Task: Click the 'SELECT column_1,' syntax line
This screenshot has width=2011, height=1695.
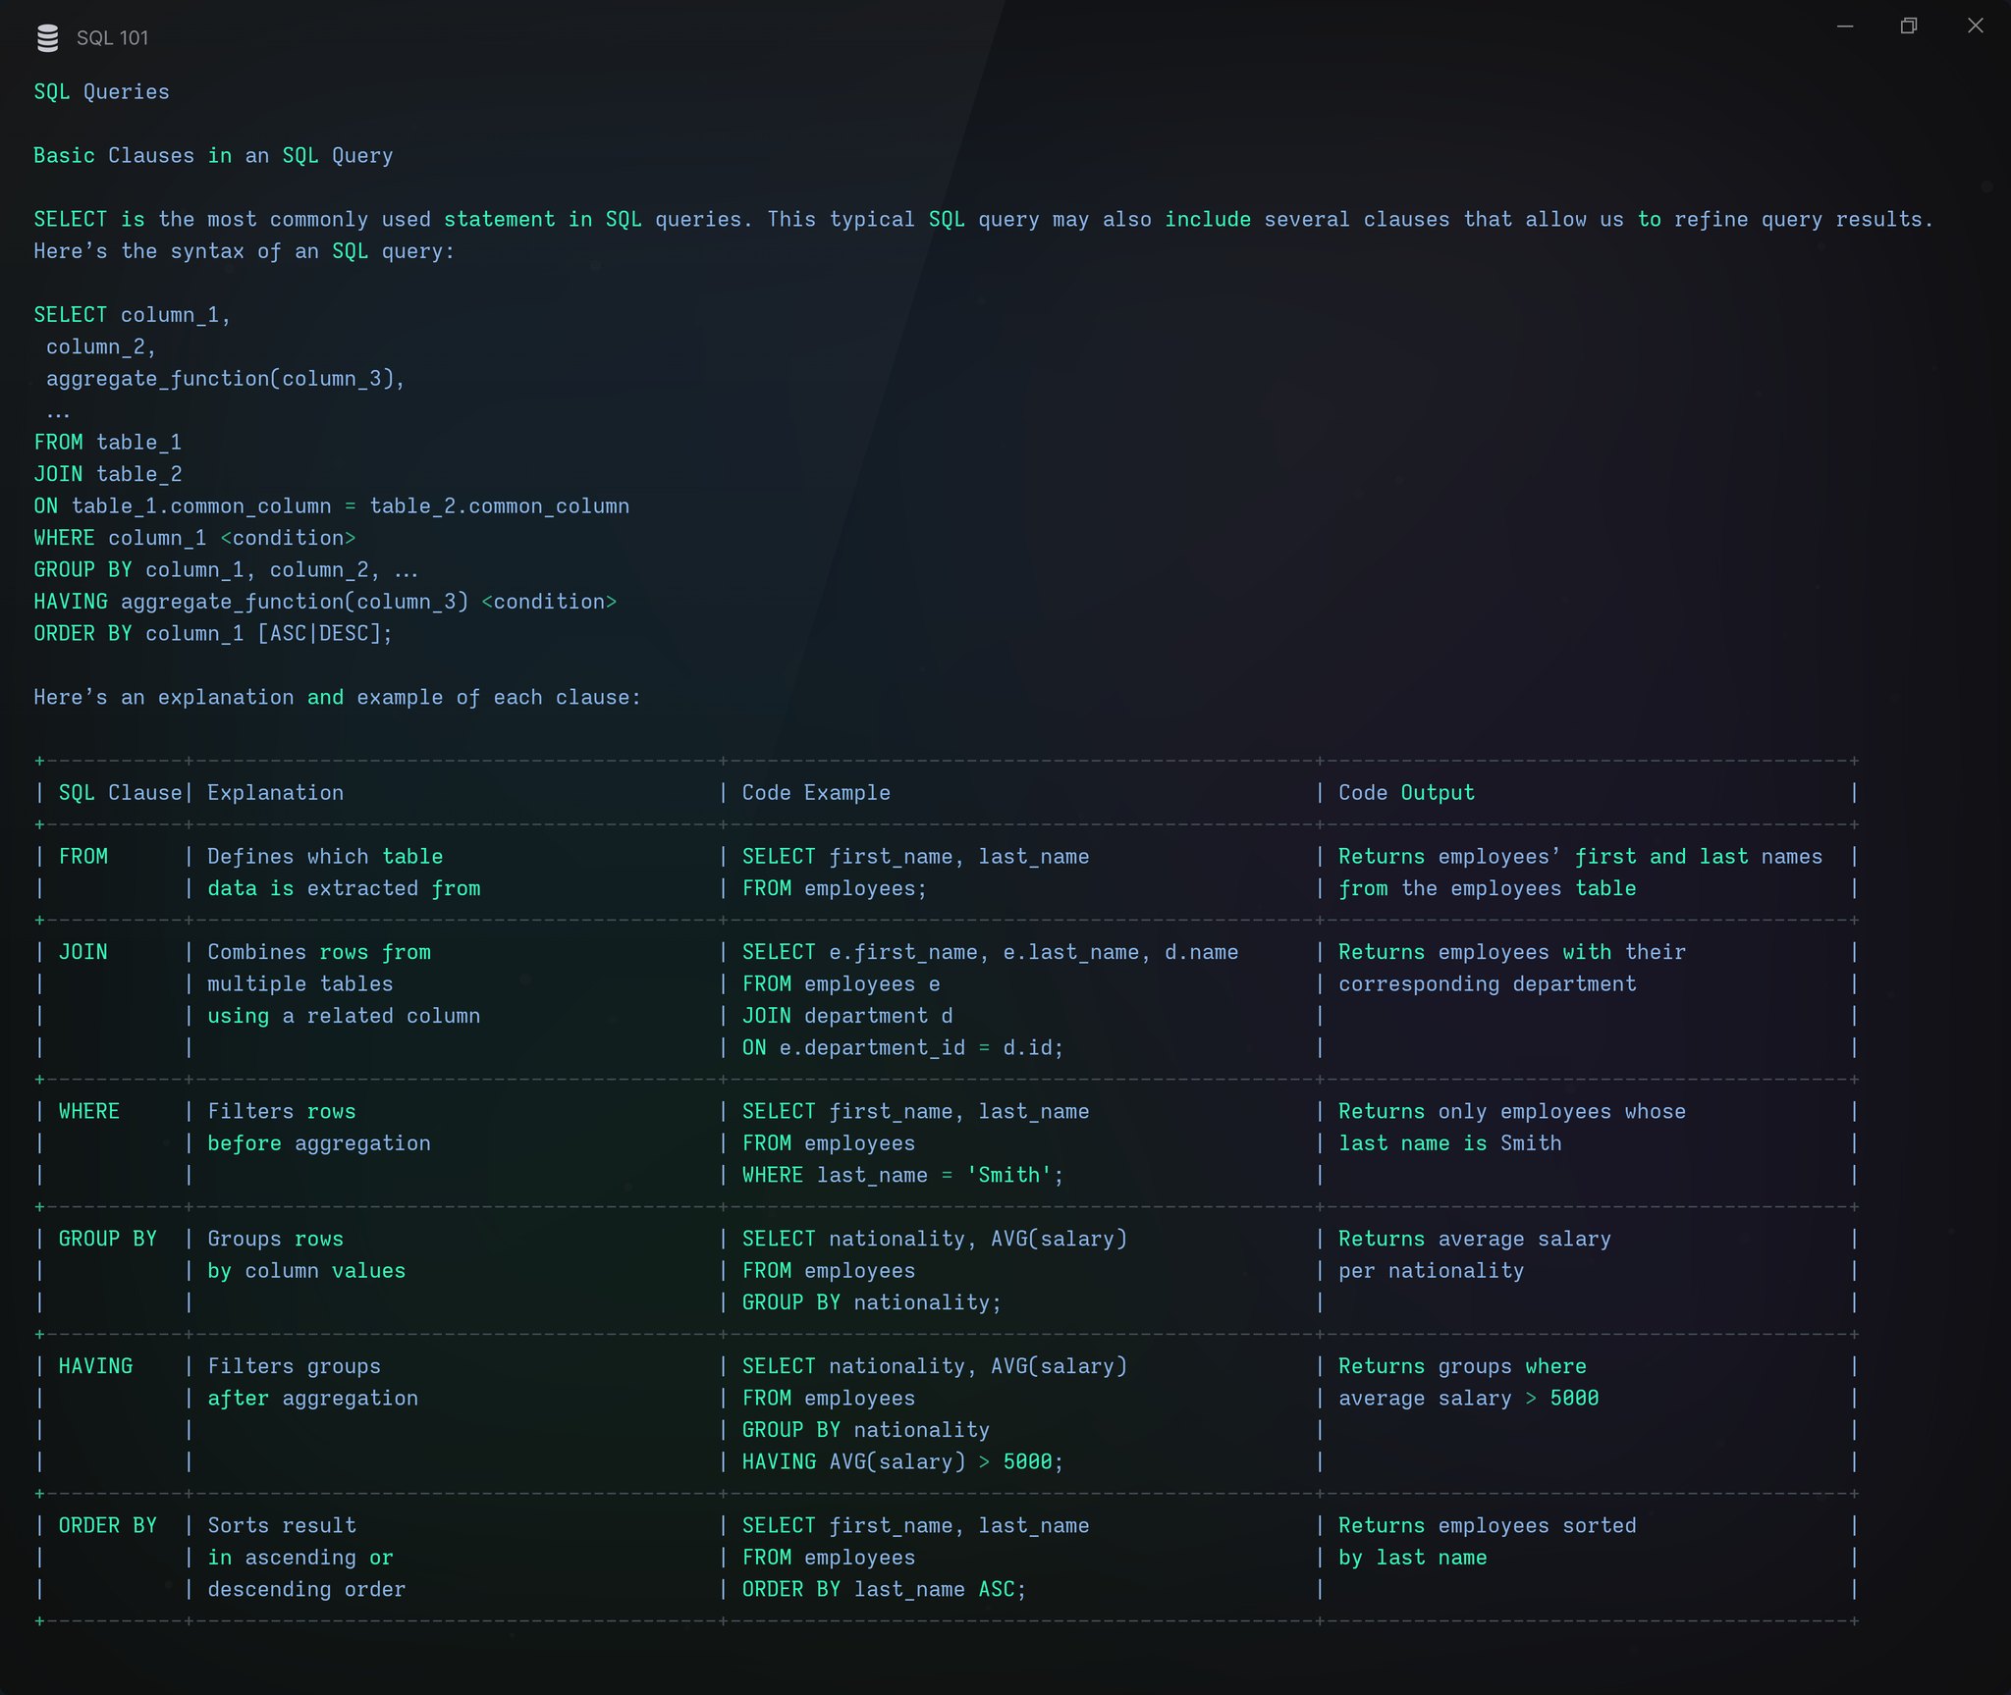Action: click(x=133, y=315)
